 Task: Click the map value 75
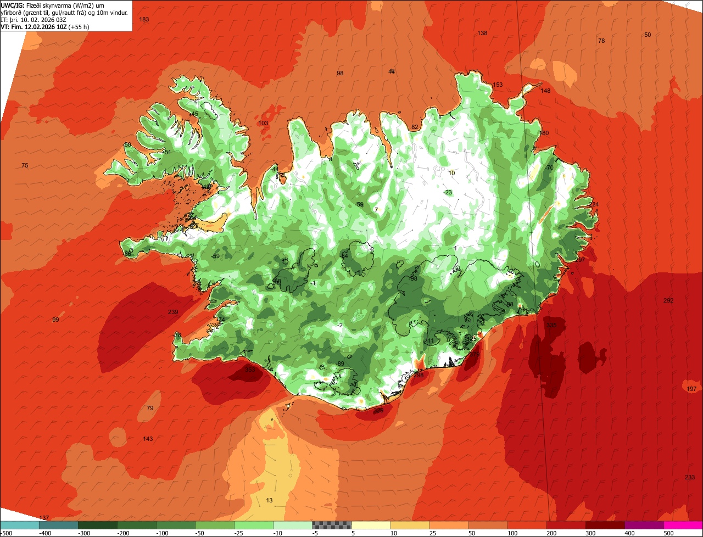point(25,165)
